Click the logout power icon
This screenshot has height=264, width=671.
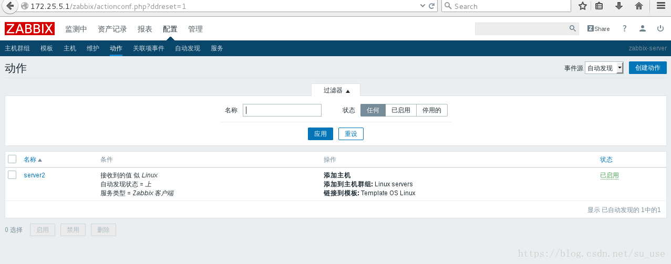tap(660, 29)
